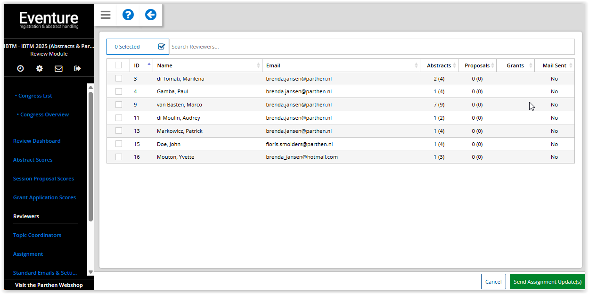Screen dimensions: 589x294
Task: Tick the header checkbox in the table
Action: coord(118,65)
